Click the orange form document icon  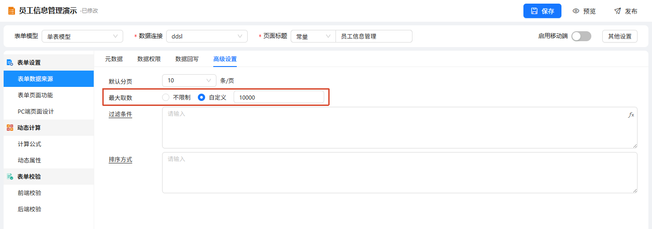click(x=11, y=11)
